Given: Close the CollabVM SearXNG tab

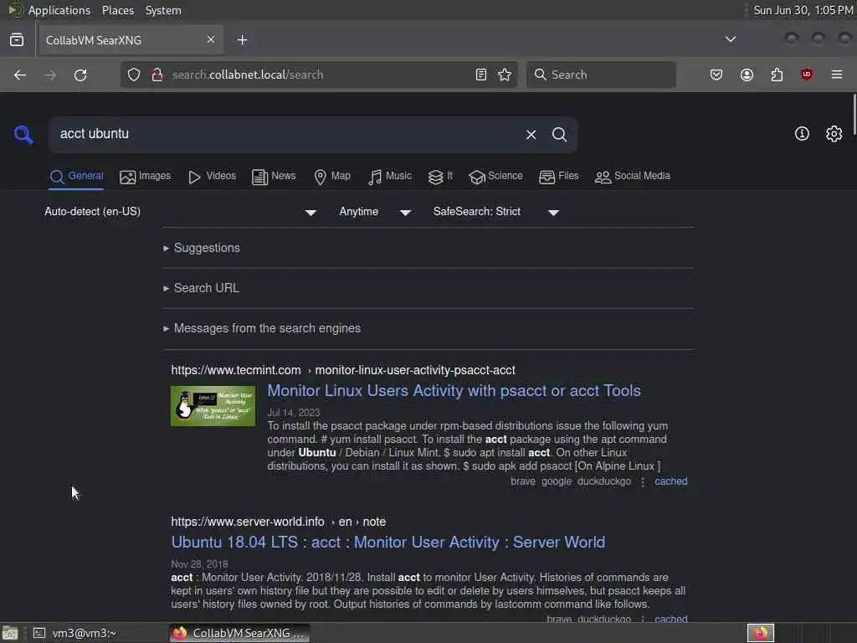Looking at the screenshot, I should pos(211,39).
